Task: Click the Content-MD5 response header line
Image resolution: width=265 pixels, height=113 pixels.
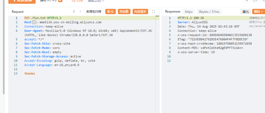Action: click(210, 48)
